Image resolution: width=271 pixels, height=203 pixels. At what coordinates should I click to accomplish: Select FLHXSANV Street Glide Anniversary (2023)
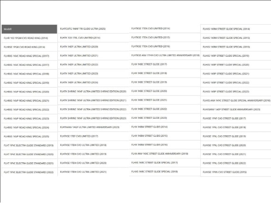coord(232,110)
